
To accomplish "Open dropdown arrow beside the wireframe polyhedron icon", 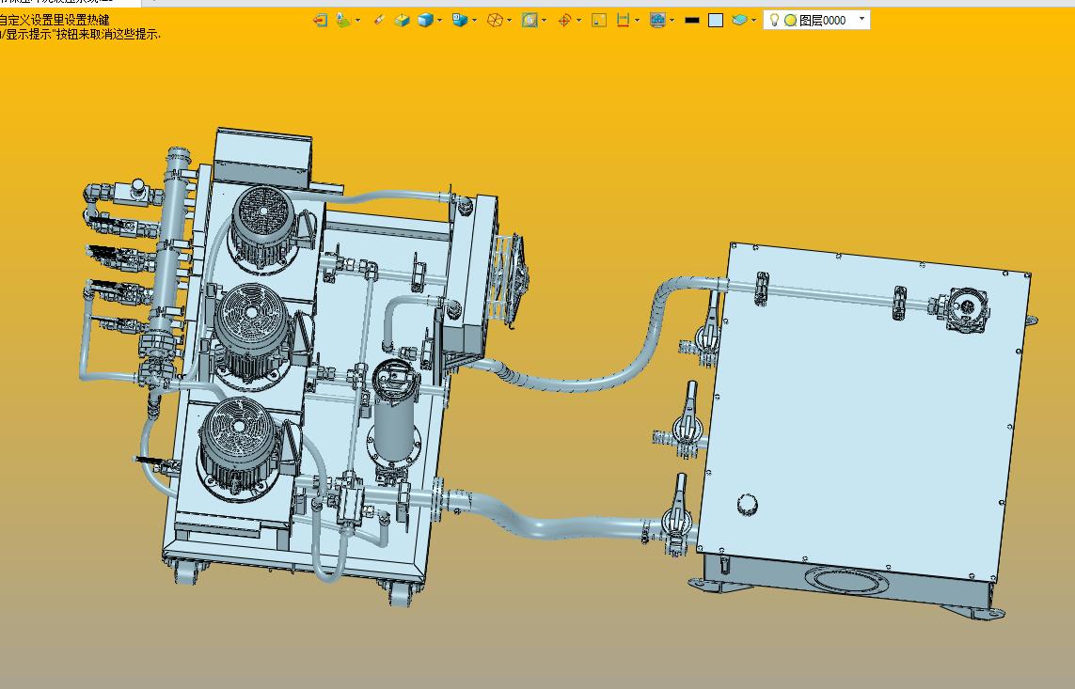I will coord(509,21).
